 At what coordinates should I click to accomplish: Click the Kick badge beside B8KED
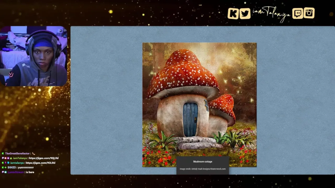click(x=3, y=168)
